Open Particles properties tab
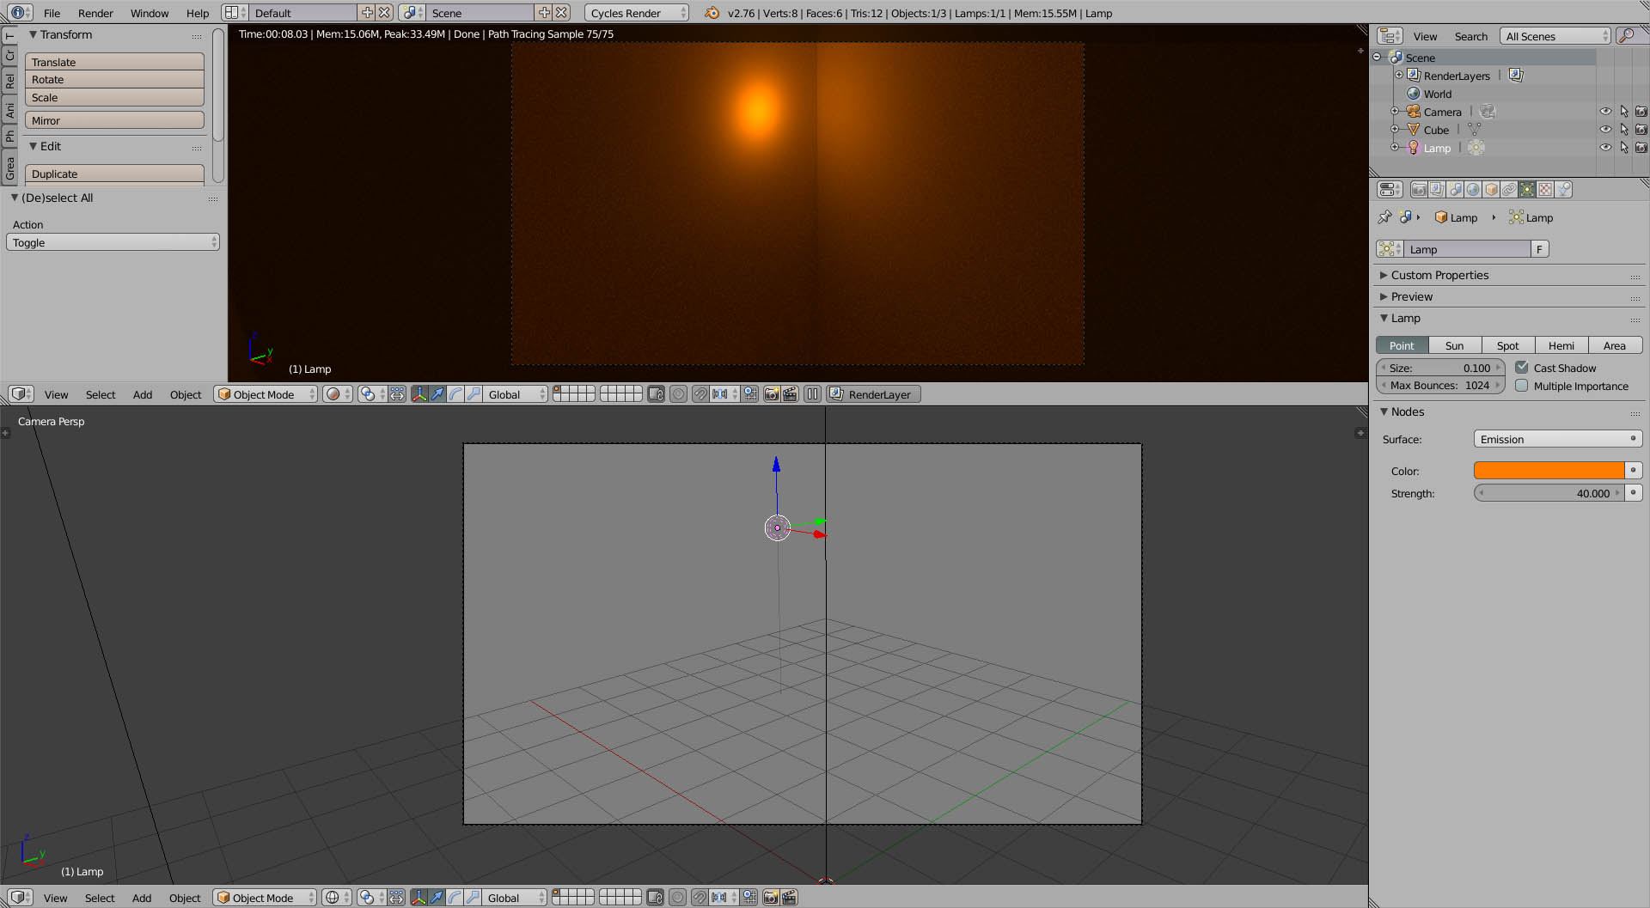 (x=1563, y=190)
